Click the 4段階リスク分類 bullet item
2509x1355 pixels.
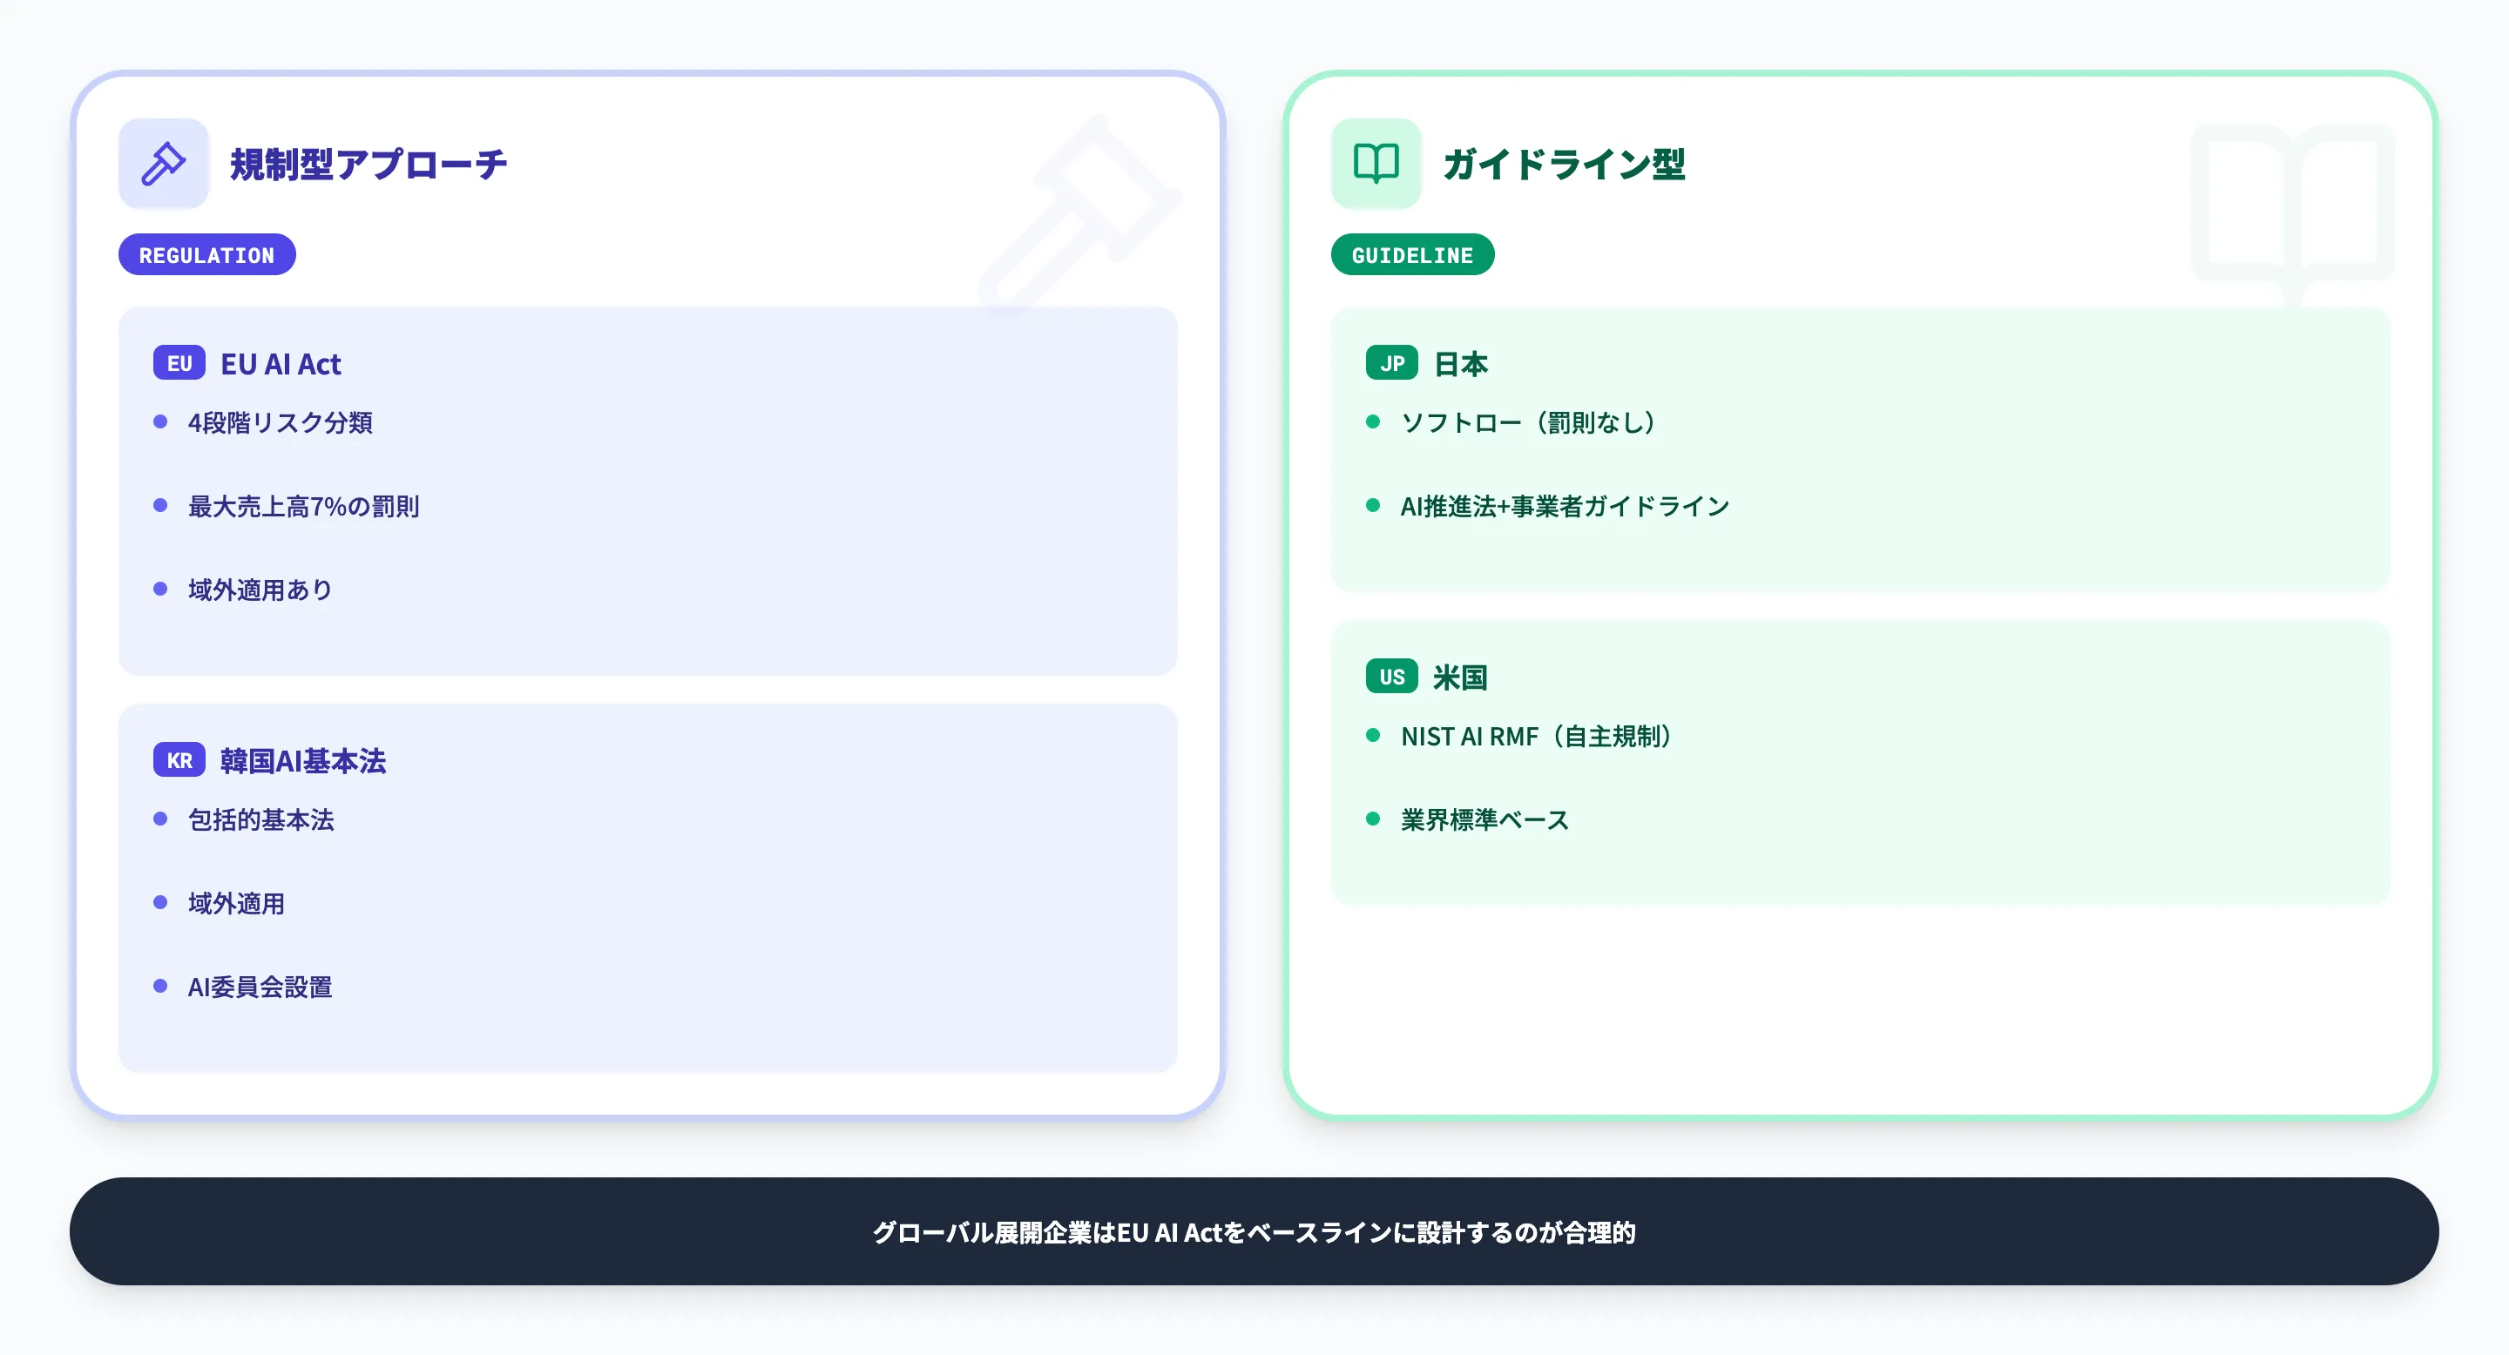pyautogui.click(x=280, y=422)
